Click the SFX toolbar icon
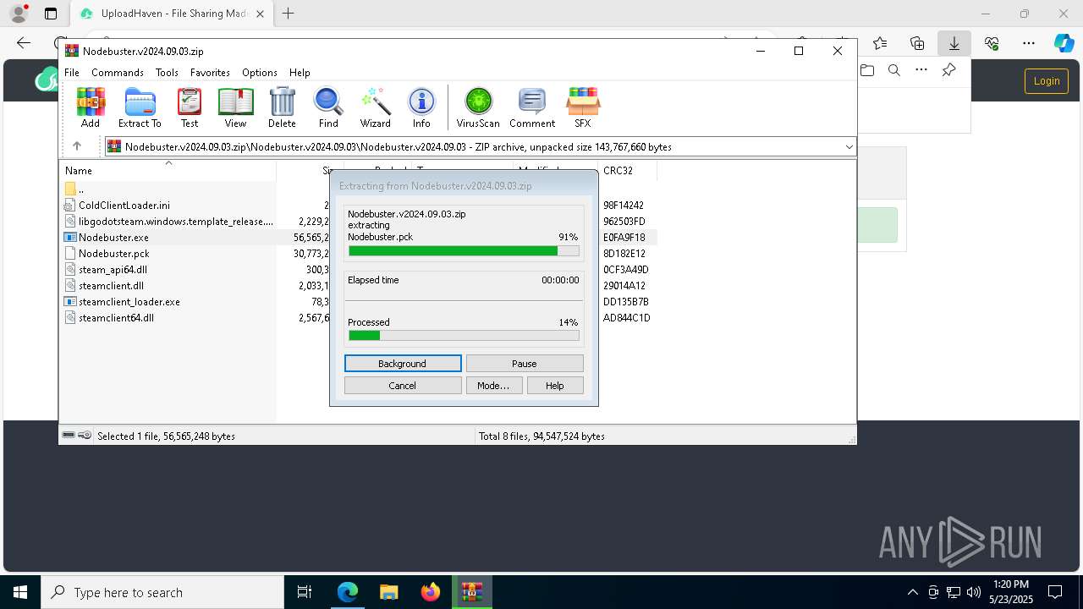The image size is (1083, 609). click(583, 107)
